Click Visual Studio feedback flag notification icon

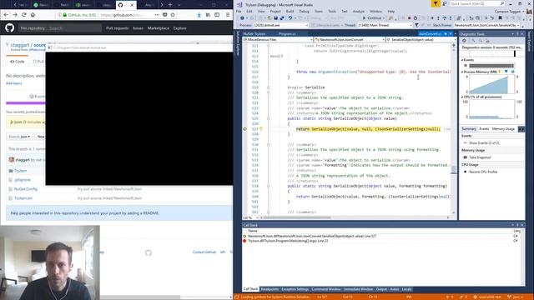436,3
